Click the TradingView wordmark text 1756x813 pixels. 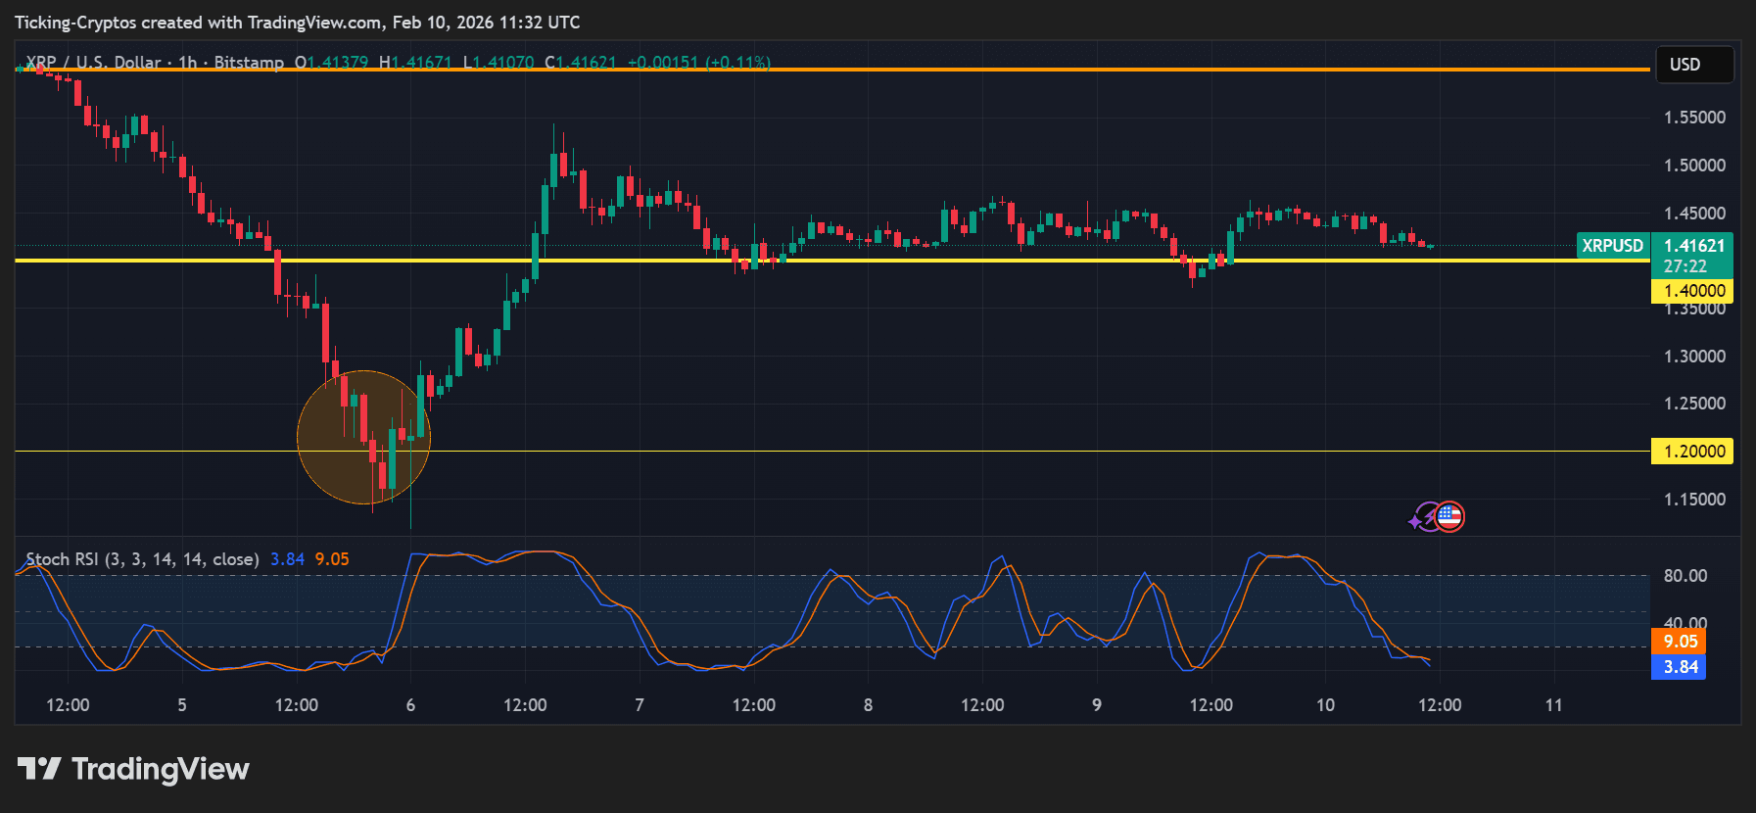[x=161, y=769]
